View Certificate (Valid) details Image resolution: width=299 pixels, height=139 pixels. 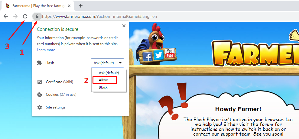pos(59,82)
